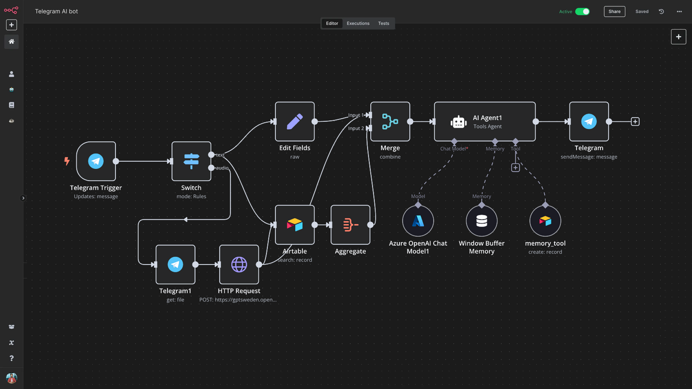Open the three-dots workflow options menu
Viewport: 692px width, 389px height.
coord(679,12)
